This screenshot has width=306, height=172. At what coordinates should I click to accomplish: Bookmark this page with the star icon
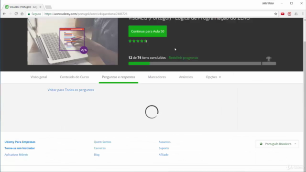[275, 14]
